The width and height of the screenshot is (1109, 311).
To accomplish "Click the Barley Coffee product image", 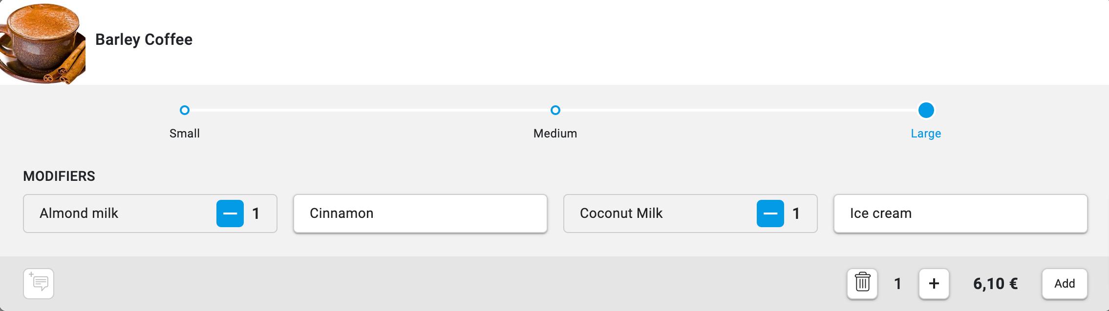I will (42, 43).
